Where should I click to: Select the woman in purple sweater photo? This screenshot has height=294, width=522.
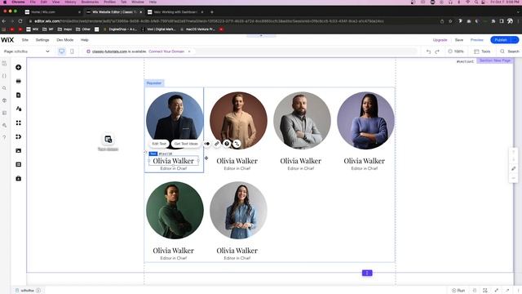pos(365,121)
